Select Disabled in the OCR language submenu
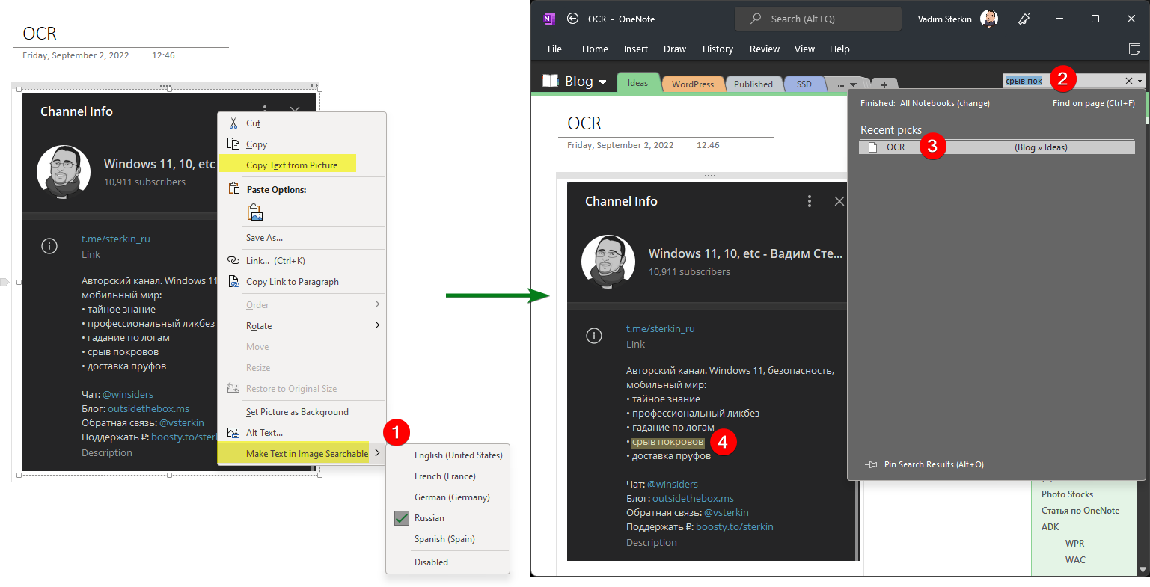The width and height of the screenshot is (1150, 587). 447,562
